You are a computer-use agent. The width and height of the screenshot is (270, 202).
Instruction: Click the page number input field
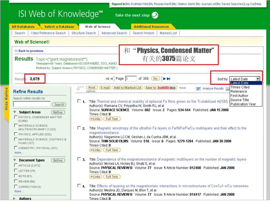pyautogui.click(x=131, y=79)
